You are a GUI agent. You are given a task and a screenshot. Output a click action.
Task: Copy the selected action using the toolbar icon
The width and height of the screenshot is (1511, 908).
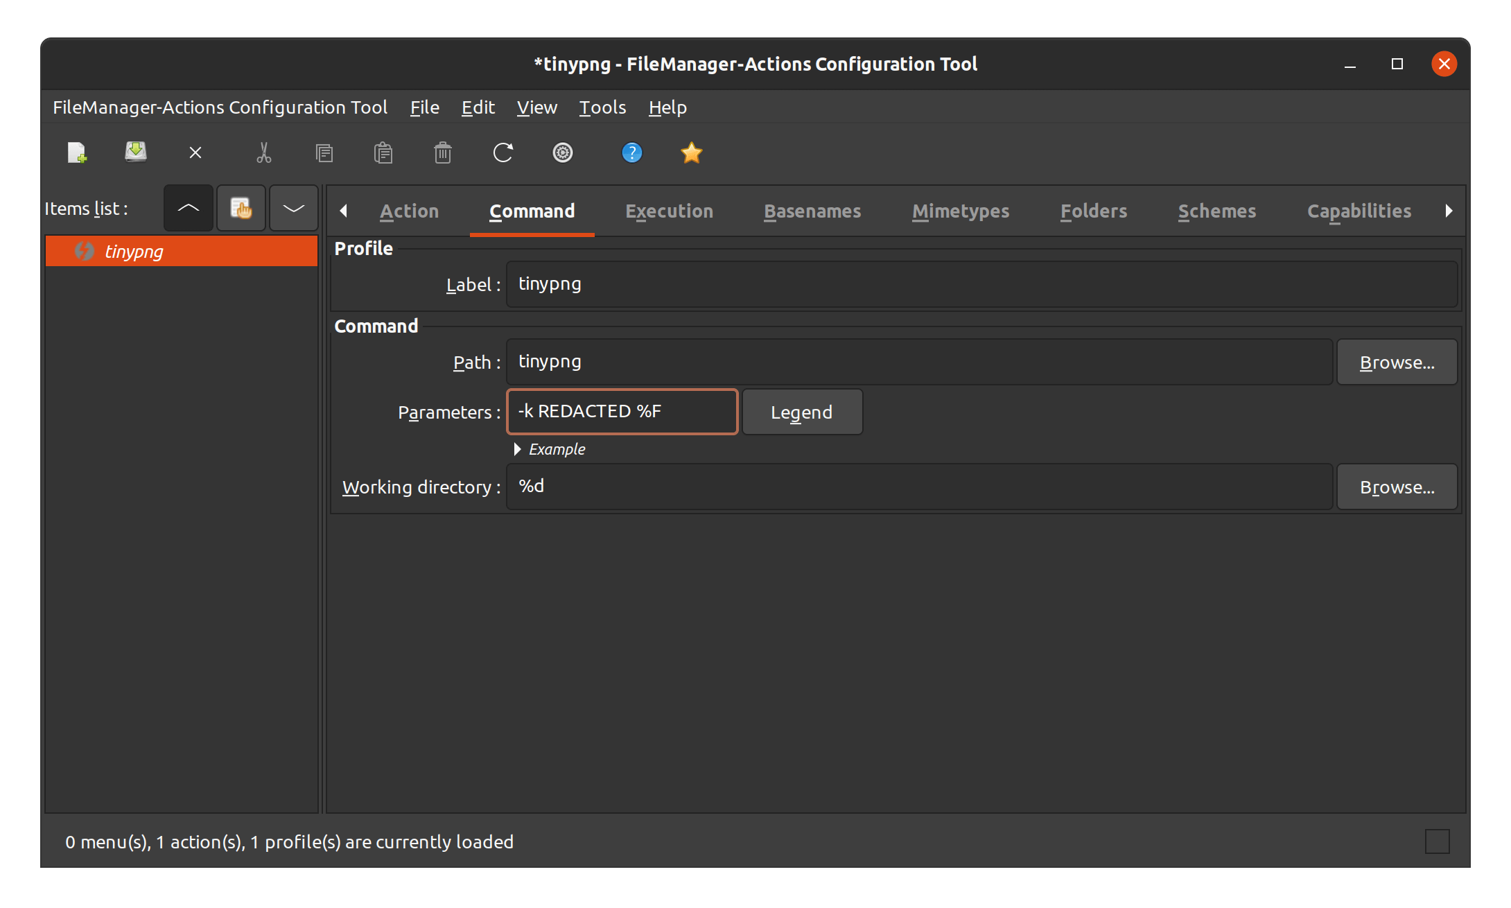[324, 152]
